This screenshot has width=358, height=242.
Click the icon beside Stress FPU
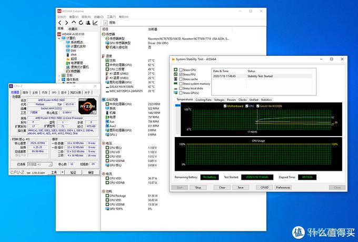point(175,74)
